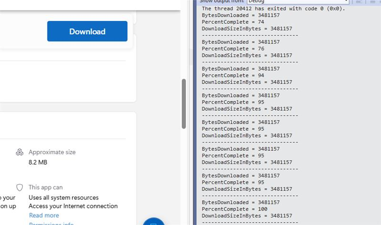Image resolution: width=381 pixels, height=225 pixels.
Task: Click the store page vertical scrollbar thumb
Action: point(184,104)
